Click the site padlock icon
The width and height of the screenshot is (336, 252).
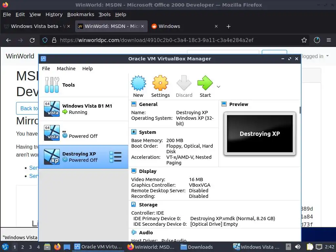click(54, 40)
